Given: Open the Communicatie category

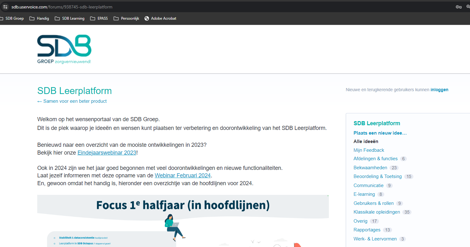Looking at the screenshot, I should (369, 185).
